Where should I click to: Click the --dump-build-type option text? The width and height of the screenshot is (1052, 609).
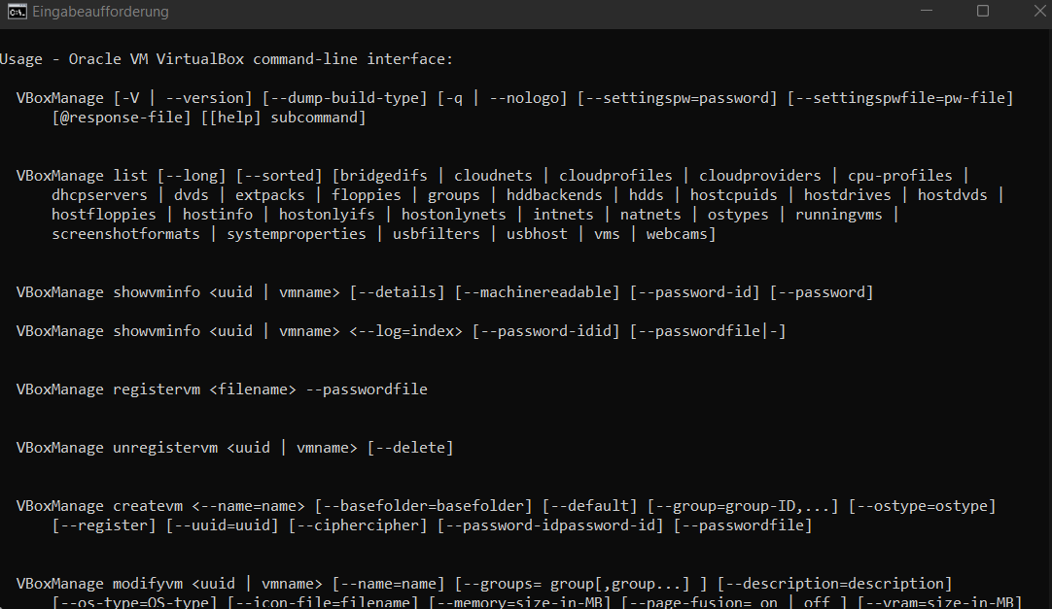(344, 98)
